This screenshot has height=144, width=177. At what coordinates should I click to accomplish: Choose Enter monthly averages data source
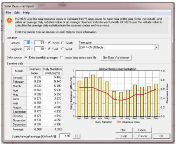click(x=26, y=58)
